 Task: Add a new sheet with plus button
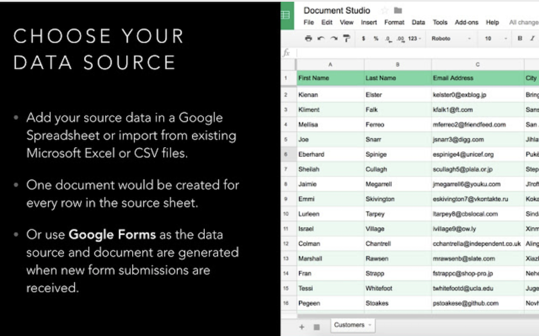click(x=302, y=327)
